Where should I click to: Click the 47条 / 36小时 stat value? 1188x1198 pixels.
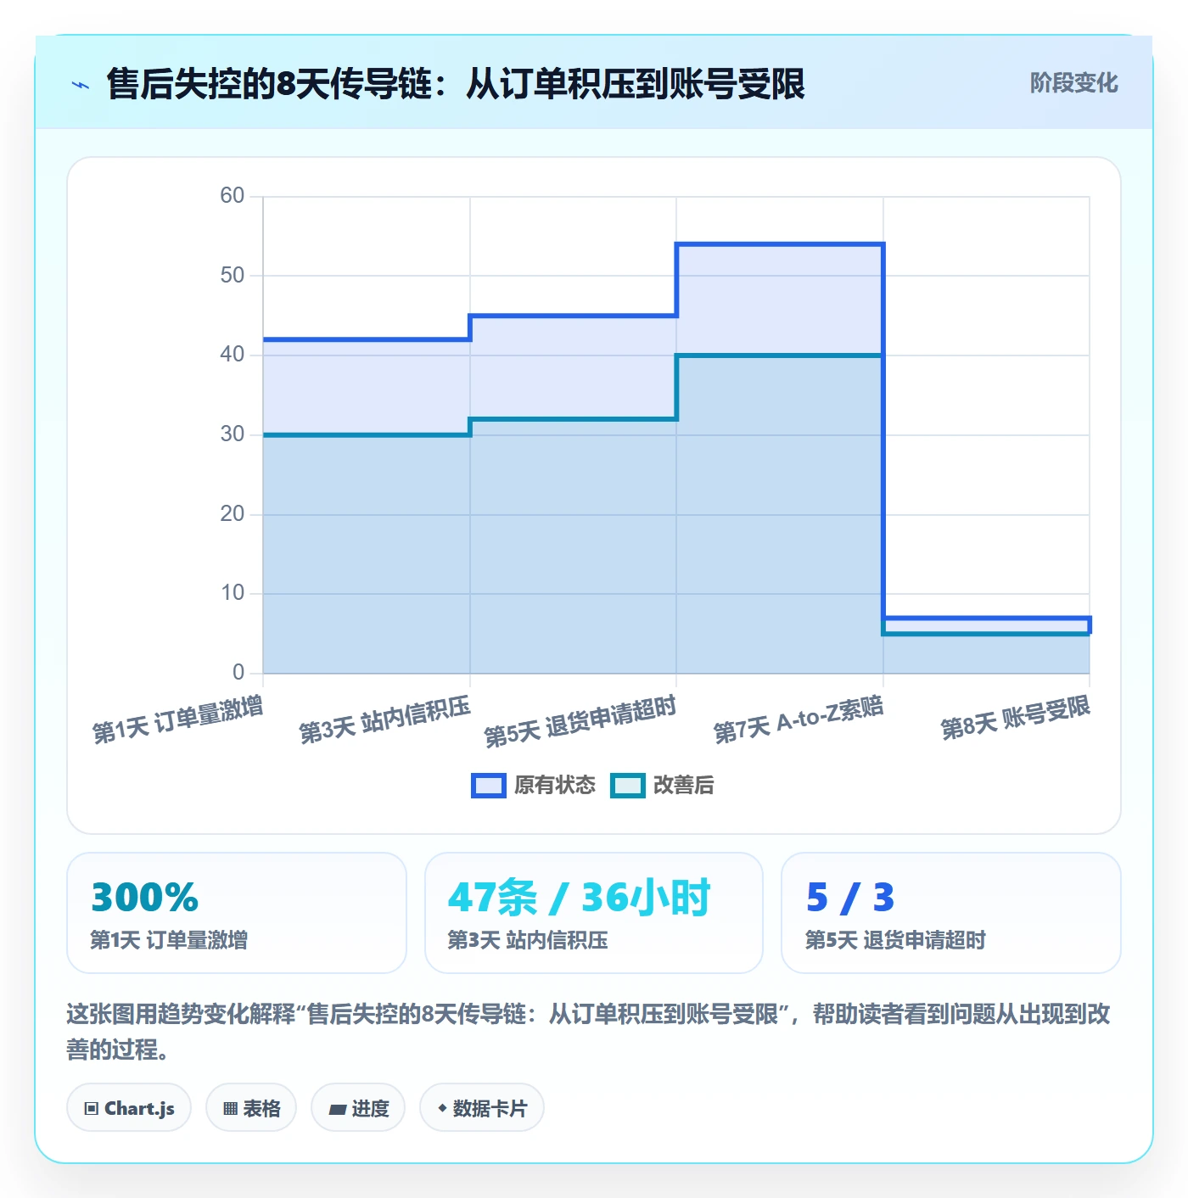click(579, 897)
